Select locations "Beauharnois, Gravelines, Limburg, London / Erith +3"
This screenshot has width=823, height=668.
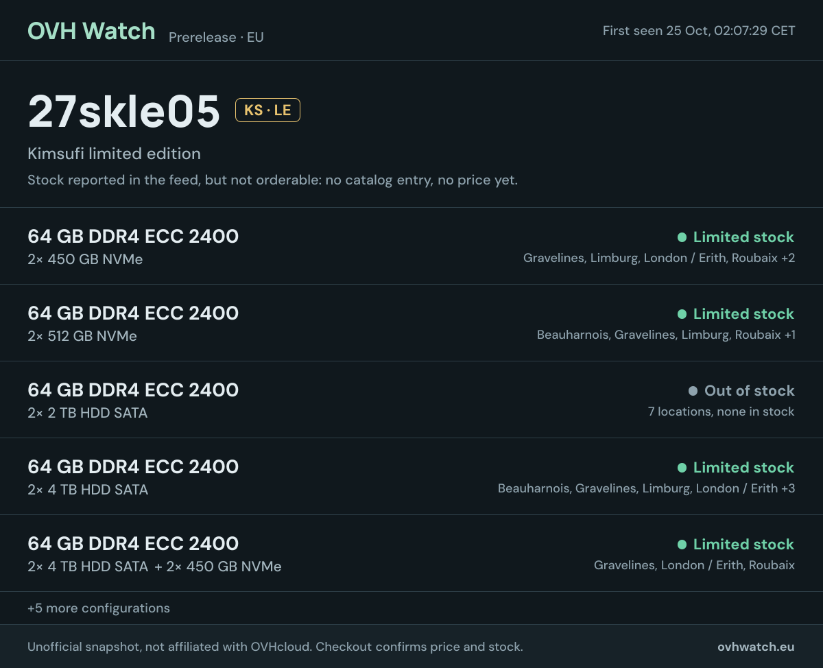pyautogui.click(x=647, y=488)
